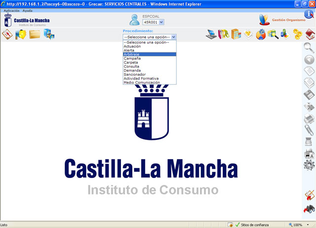Click the laptop computer icon
This screenshot has height=228, width=316.
tap(211, 34)
